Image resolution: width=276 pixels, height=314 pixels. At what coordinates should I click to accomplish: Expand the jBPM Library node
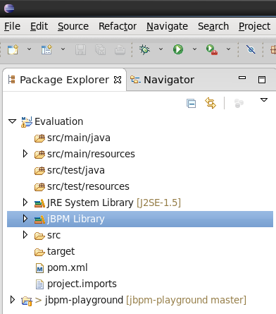[x=25, y=219]
